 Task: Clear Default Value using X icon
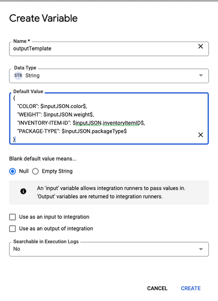pyautogui.click(x=200, y=135)
